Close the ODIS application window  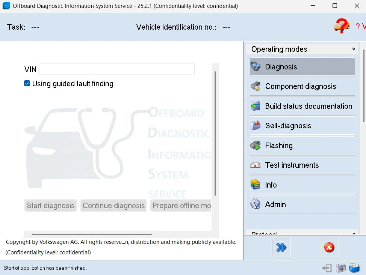point(357,6)
